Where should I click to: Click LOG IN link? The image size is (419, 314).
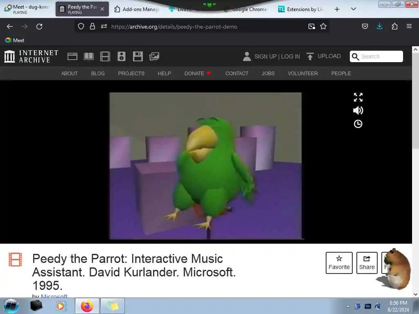pyautogui.click(x=291, y=56)
